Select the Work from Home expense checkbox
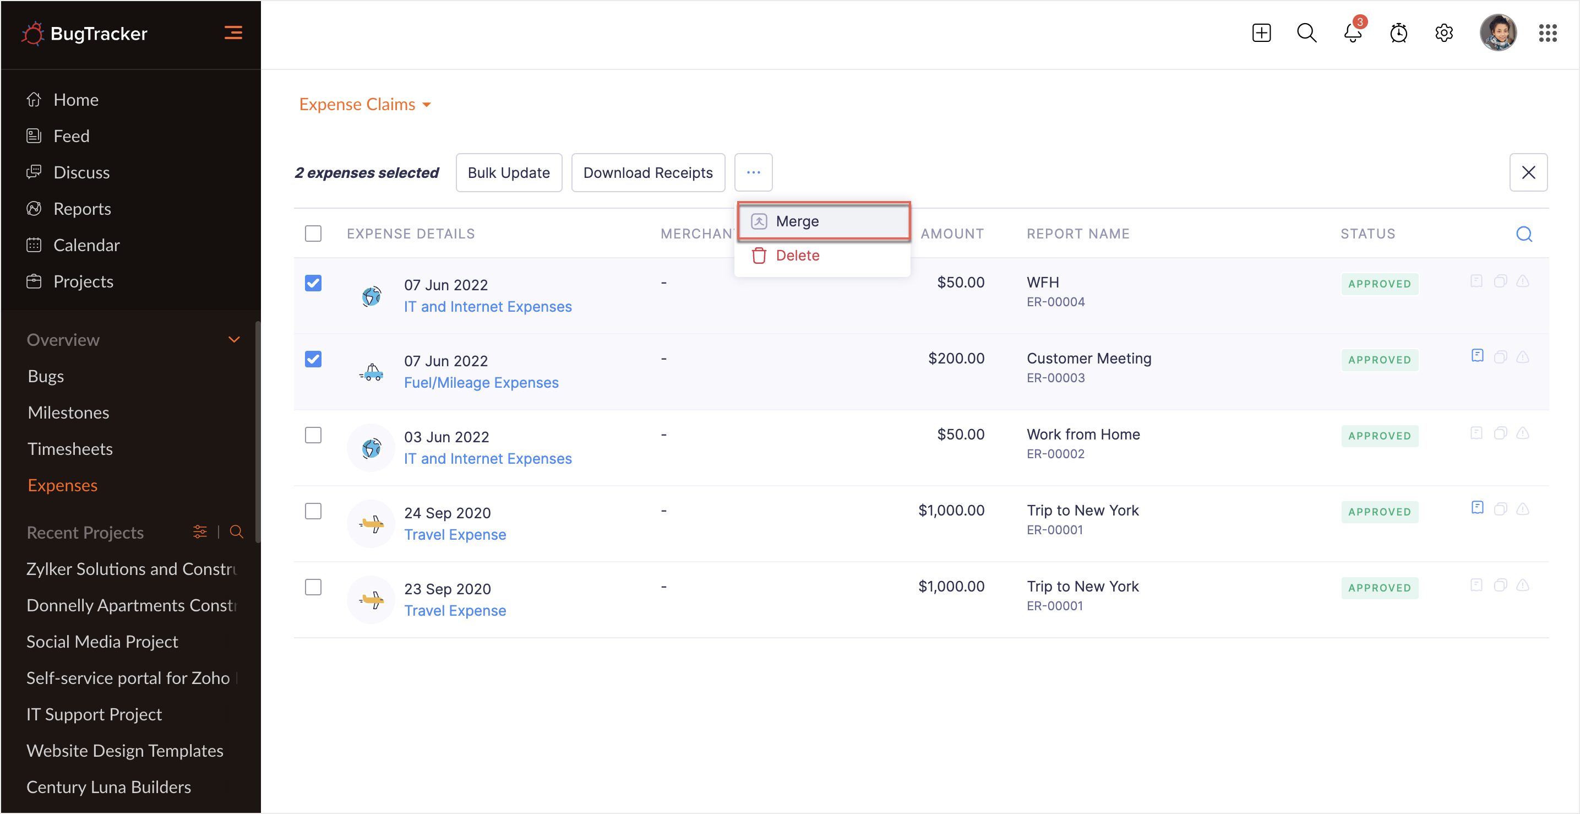The height and width of the screenshot is (814, 1580). pos(313,436)
